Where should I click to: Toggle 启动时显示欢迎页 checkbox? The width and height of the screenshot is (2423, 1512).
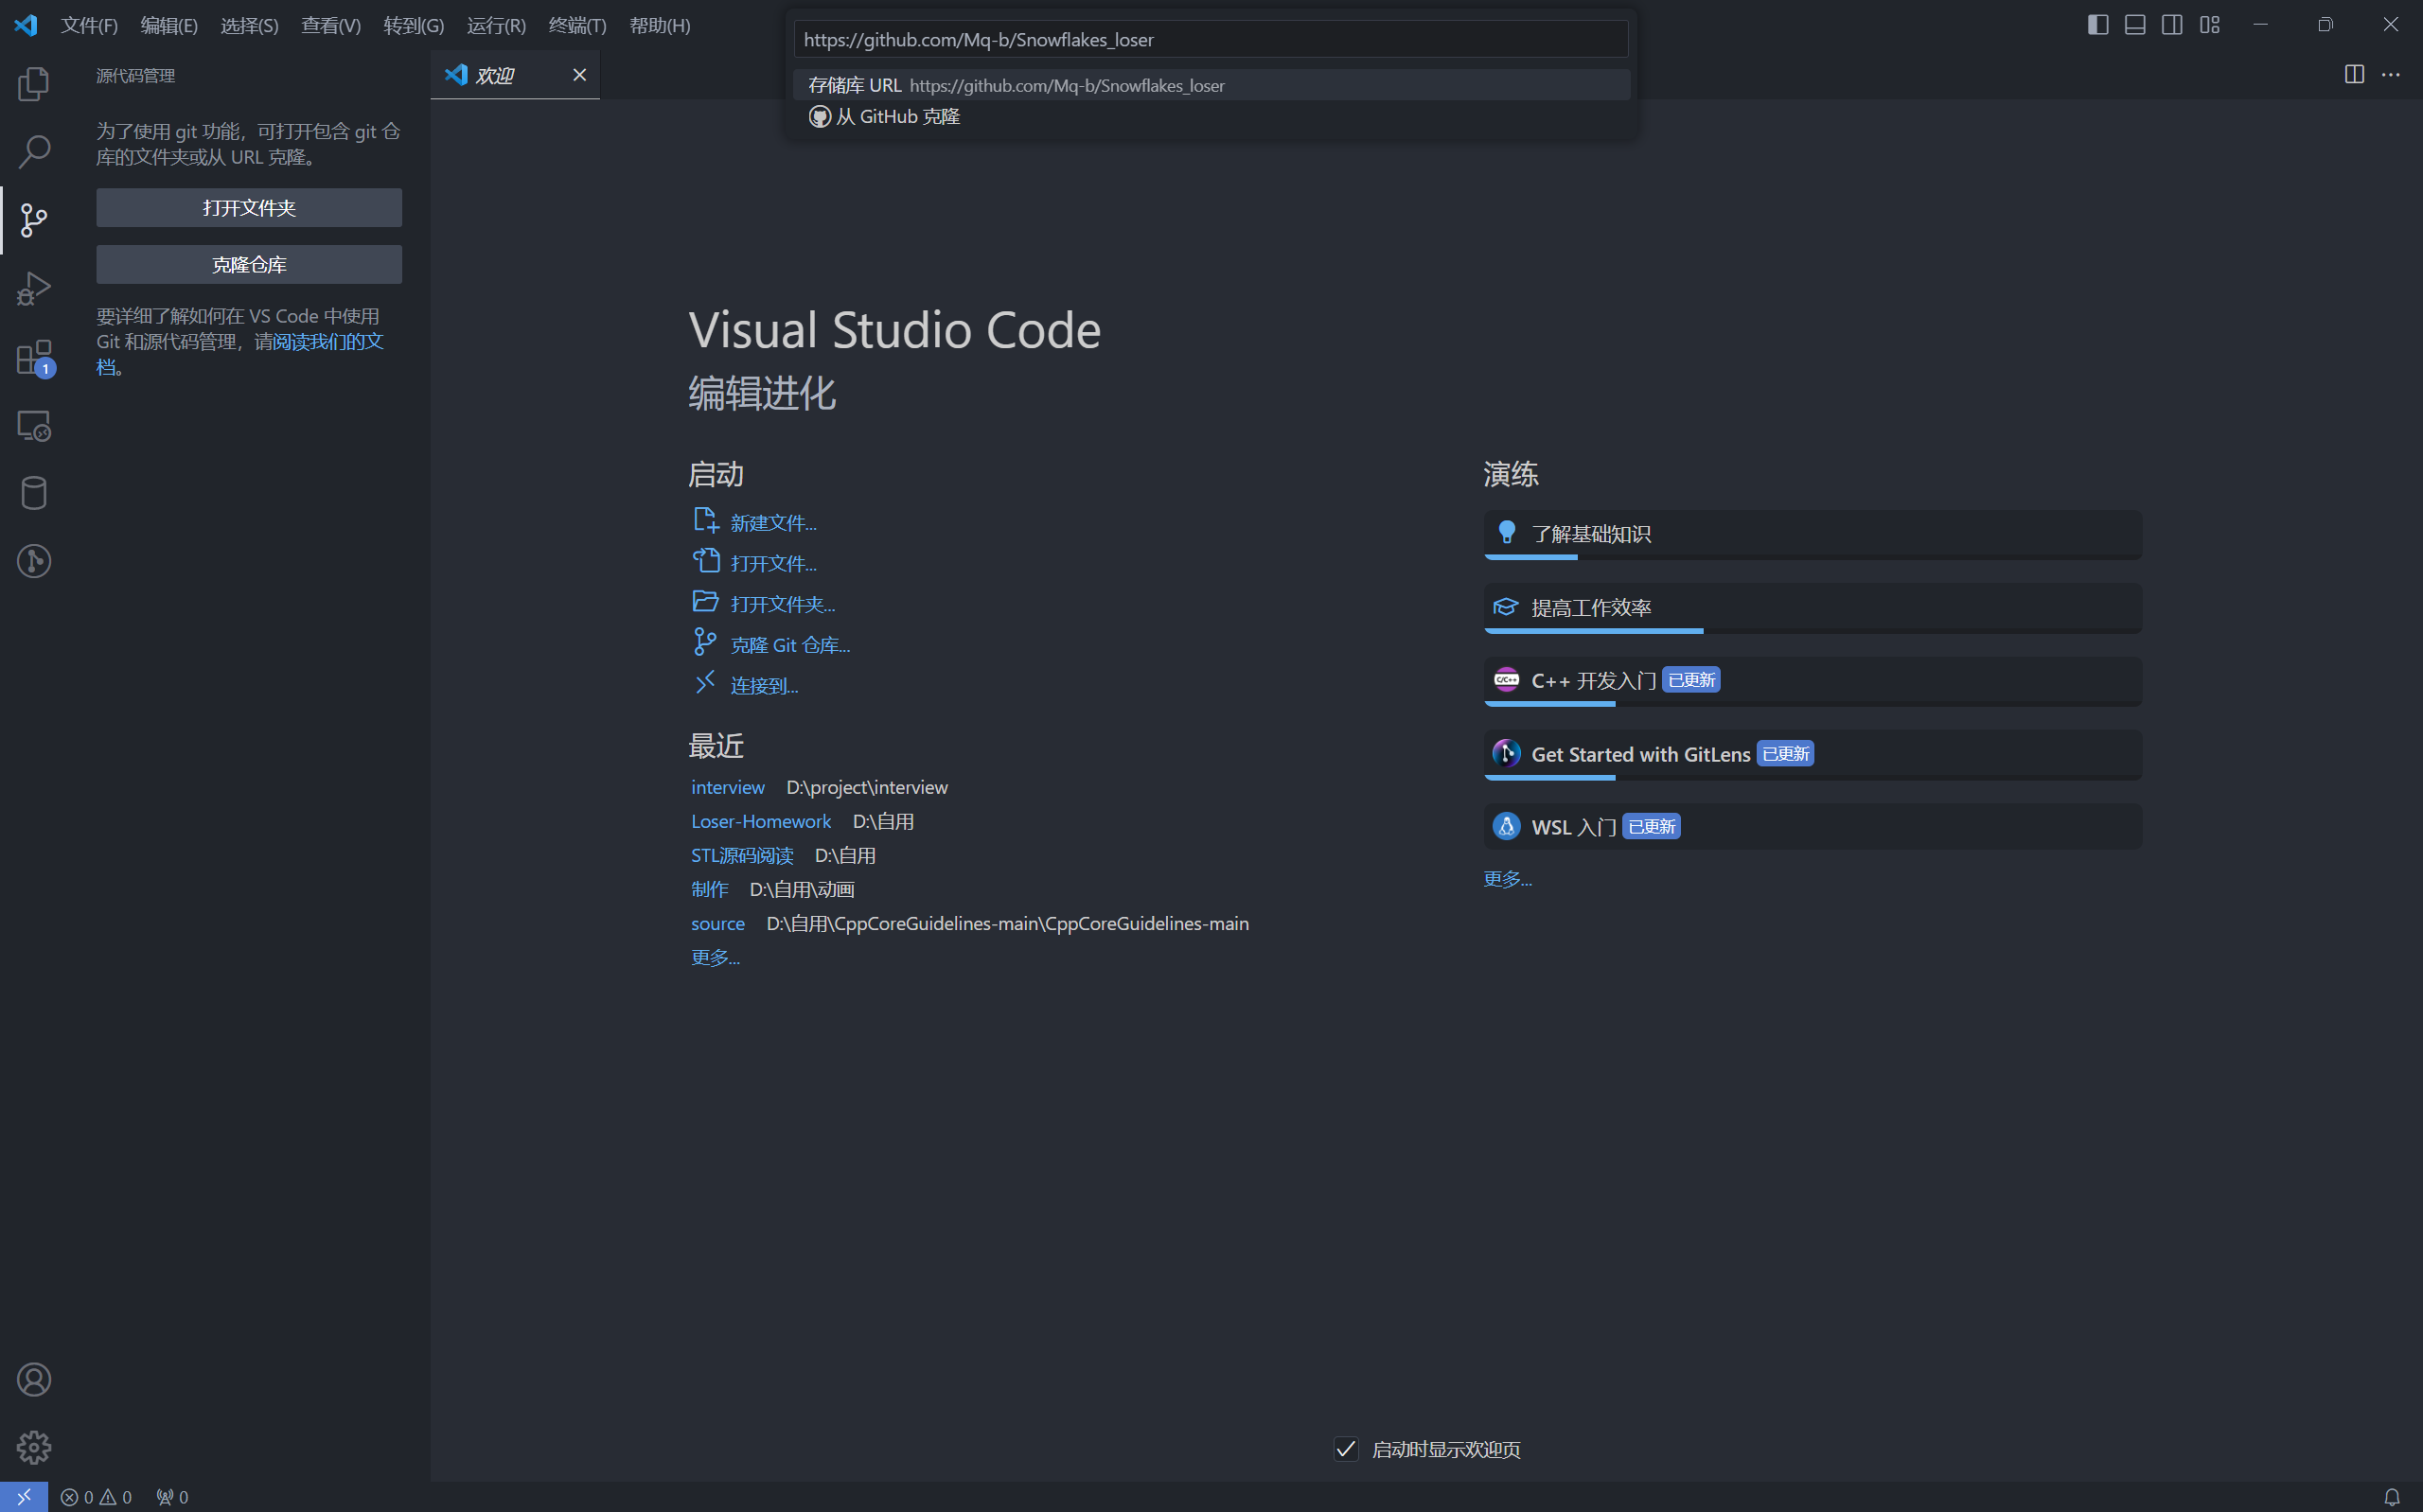point(1346,1449)
